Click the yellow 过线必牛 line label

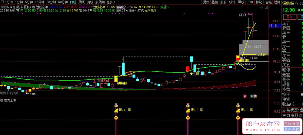[x=262, y=55]
